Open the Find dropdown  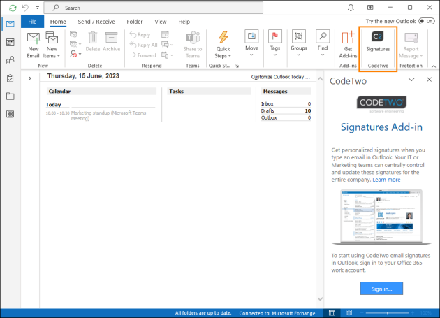pos(323,43)
